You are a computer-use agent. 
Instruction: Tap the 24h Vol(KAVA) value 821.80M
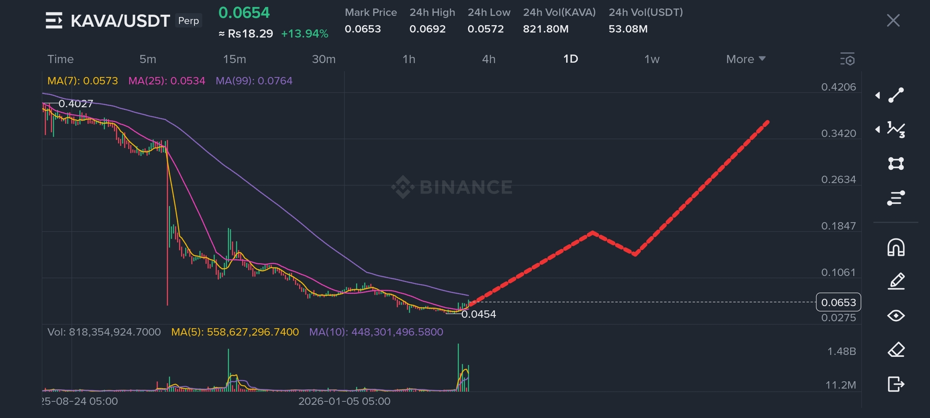click(x=546, y=29)
